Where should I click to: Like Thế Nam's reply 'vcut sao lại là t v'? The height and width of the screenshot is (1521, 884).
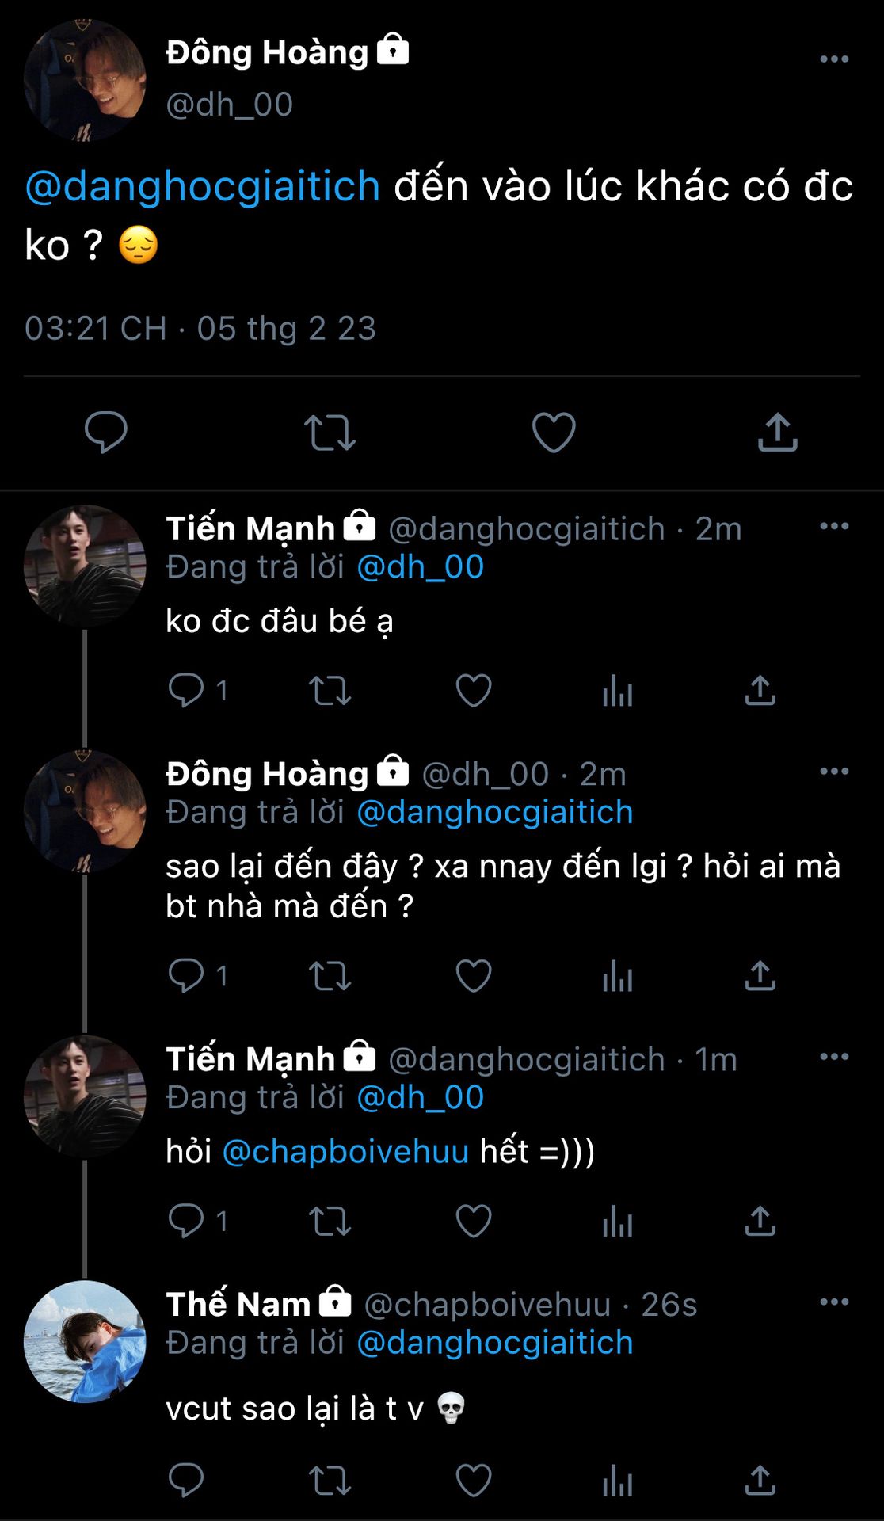point(474,1480)
